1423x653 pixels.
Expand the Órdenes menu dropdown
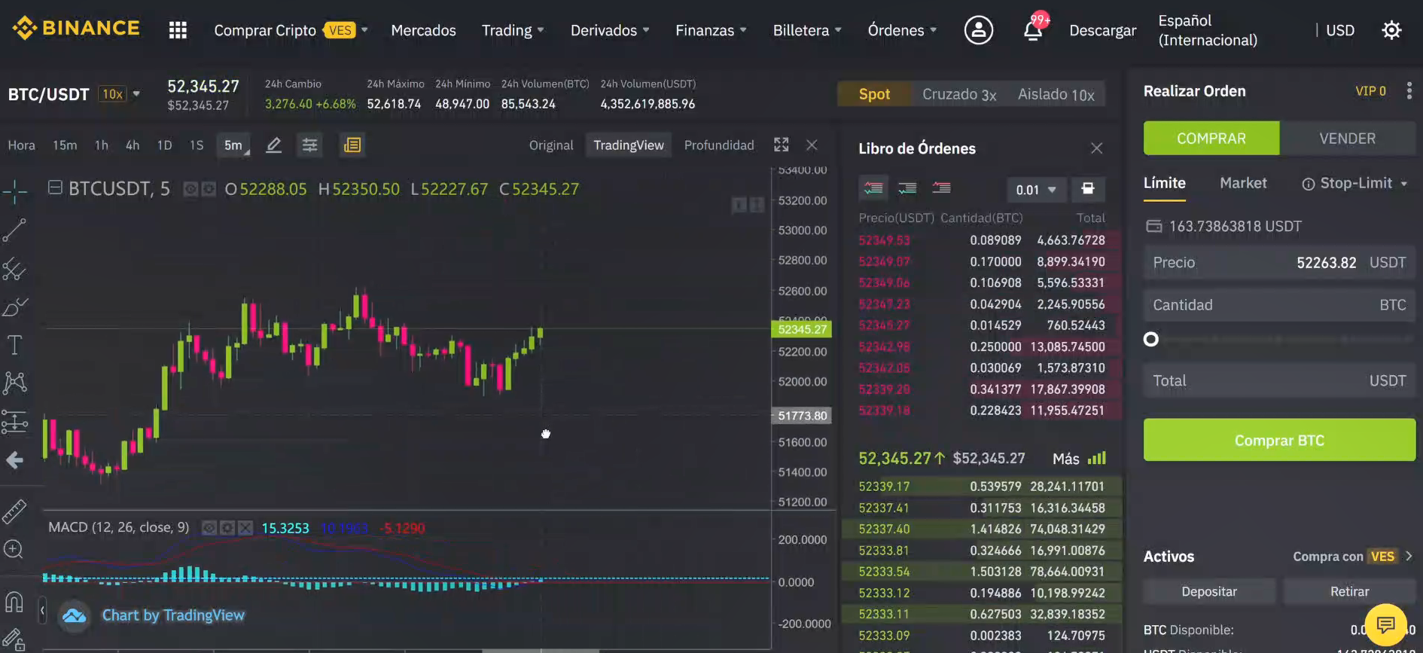click(934, 30)
